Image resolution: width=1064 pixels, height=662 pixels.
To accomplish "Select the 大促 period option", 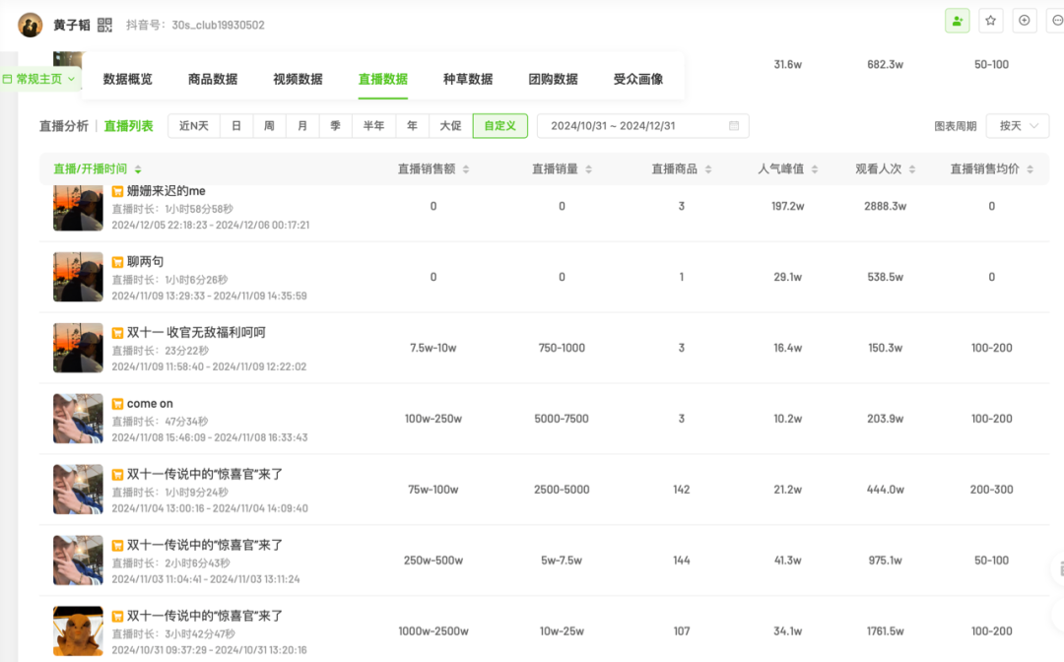I will (x=450, y=126).
